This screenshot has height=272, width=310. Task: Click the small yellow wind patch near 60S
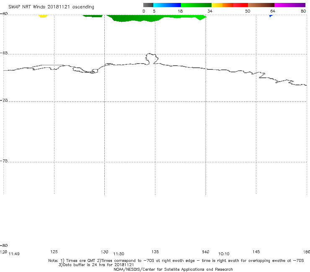click(43, 16)
